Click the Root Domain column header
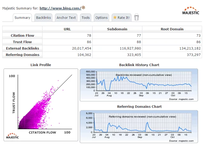This screenshot has height=148, width=204. point(172,29)
